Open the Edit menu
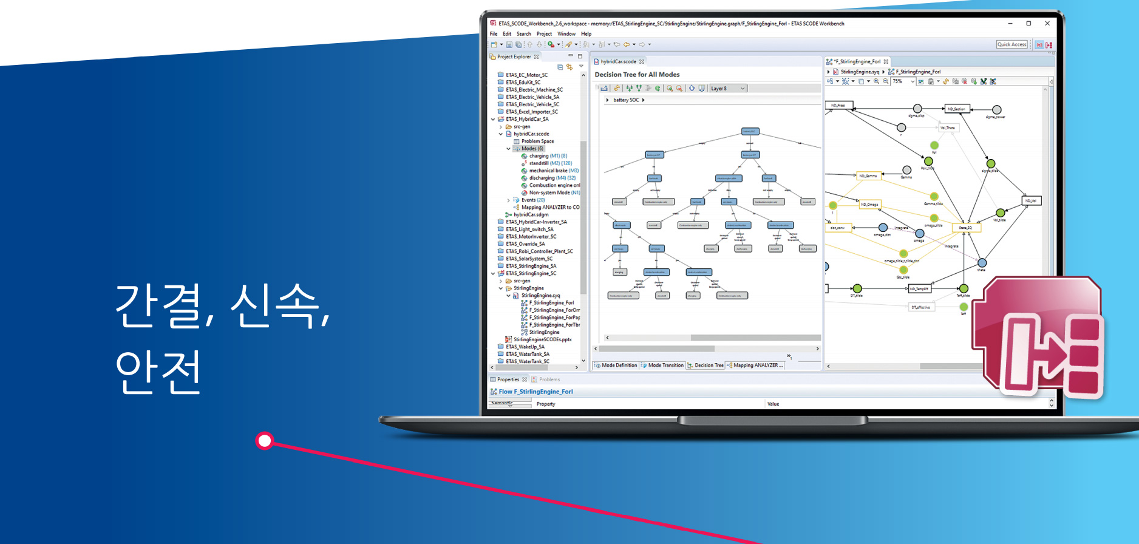This screenshot has height=544, width=1139. (x=507, y=34)
